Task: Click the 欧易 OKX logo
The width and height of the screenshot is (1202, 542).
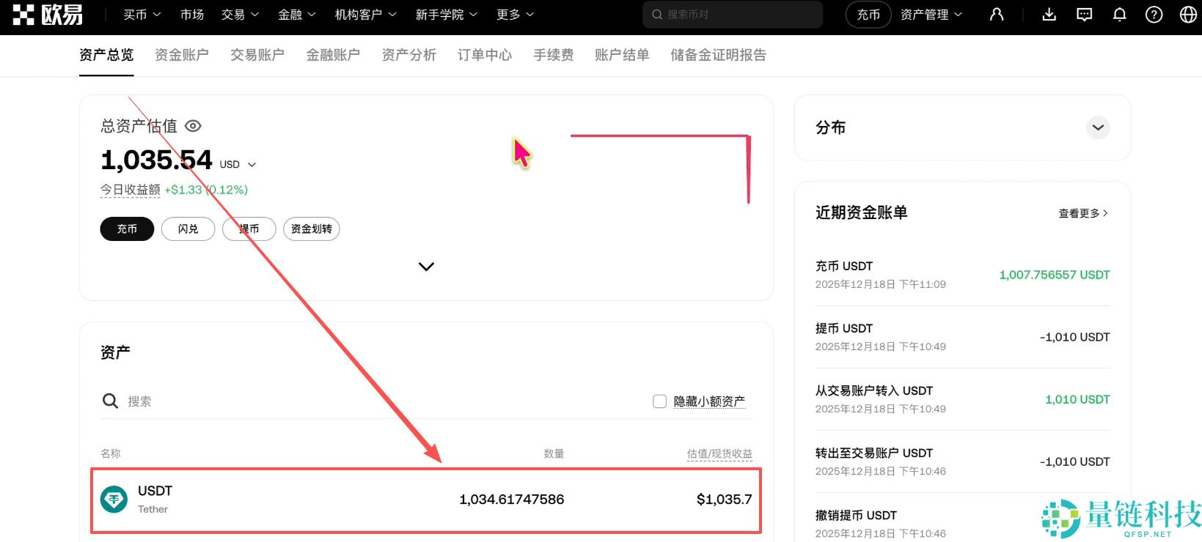Action: click(x=48, y=15)
